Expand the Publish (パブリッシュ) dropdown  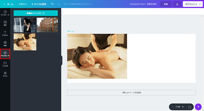(x=193, y=4)
